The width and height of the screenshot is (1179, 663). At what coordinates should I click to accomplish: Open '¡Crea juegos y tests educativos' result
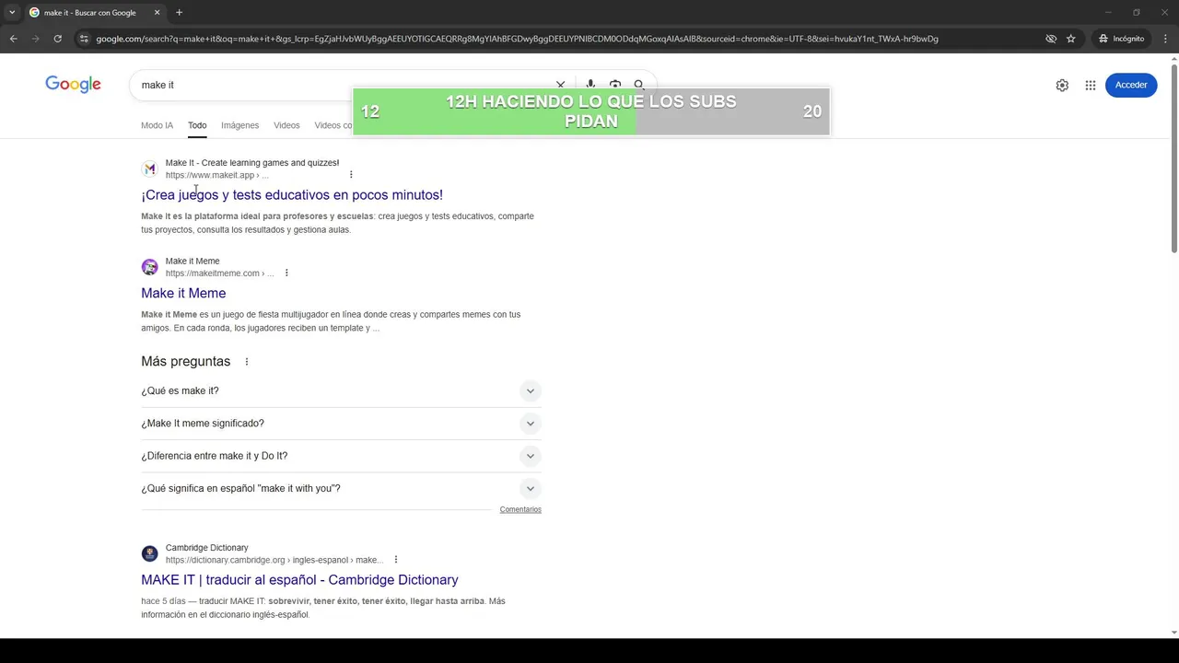(x=292, y=195)
